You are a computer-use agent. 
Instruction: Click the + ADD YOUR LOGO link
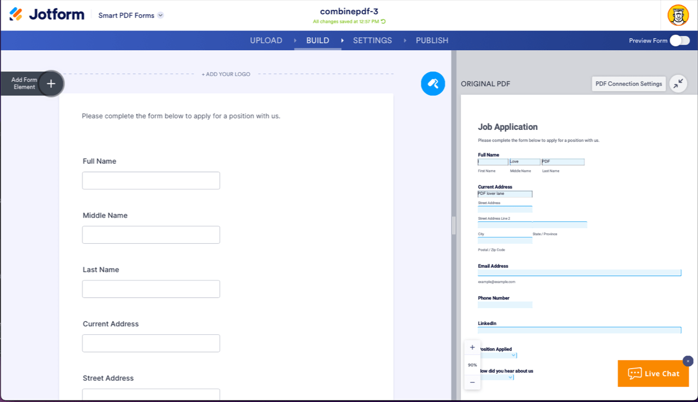(x=226, y=74)
